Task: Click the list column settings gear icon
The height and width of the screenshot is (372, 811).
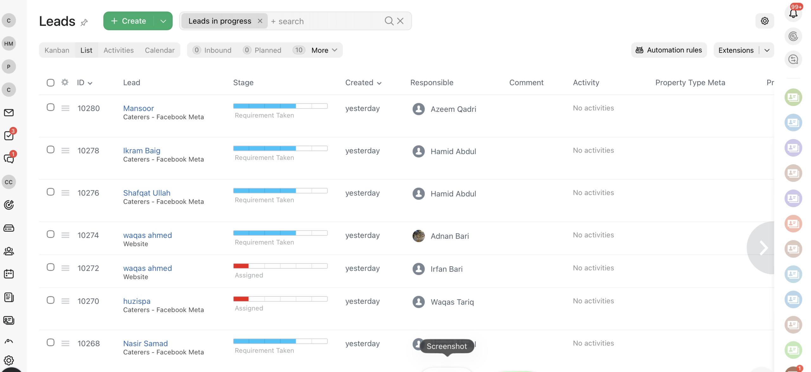Action: (x=65, y=82)
